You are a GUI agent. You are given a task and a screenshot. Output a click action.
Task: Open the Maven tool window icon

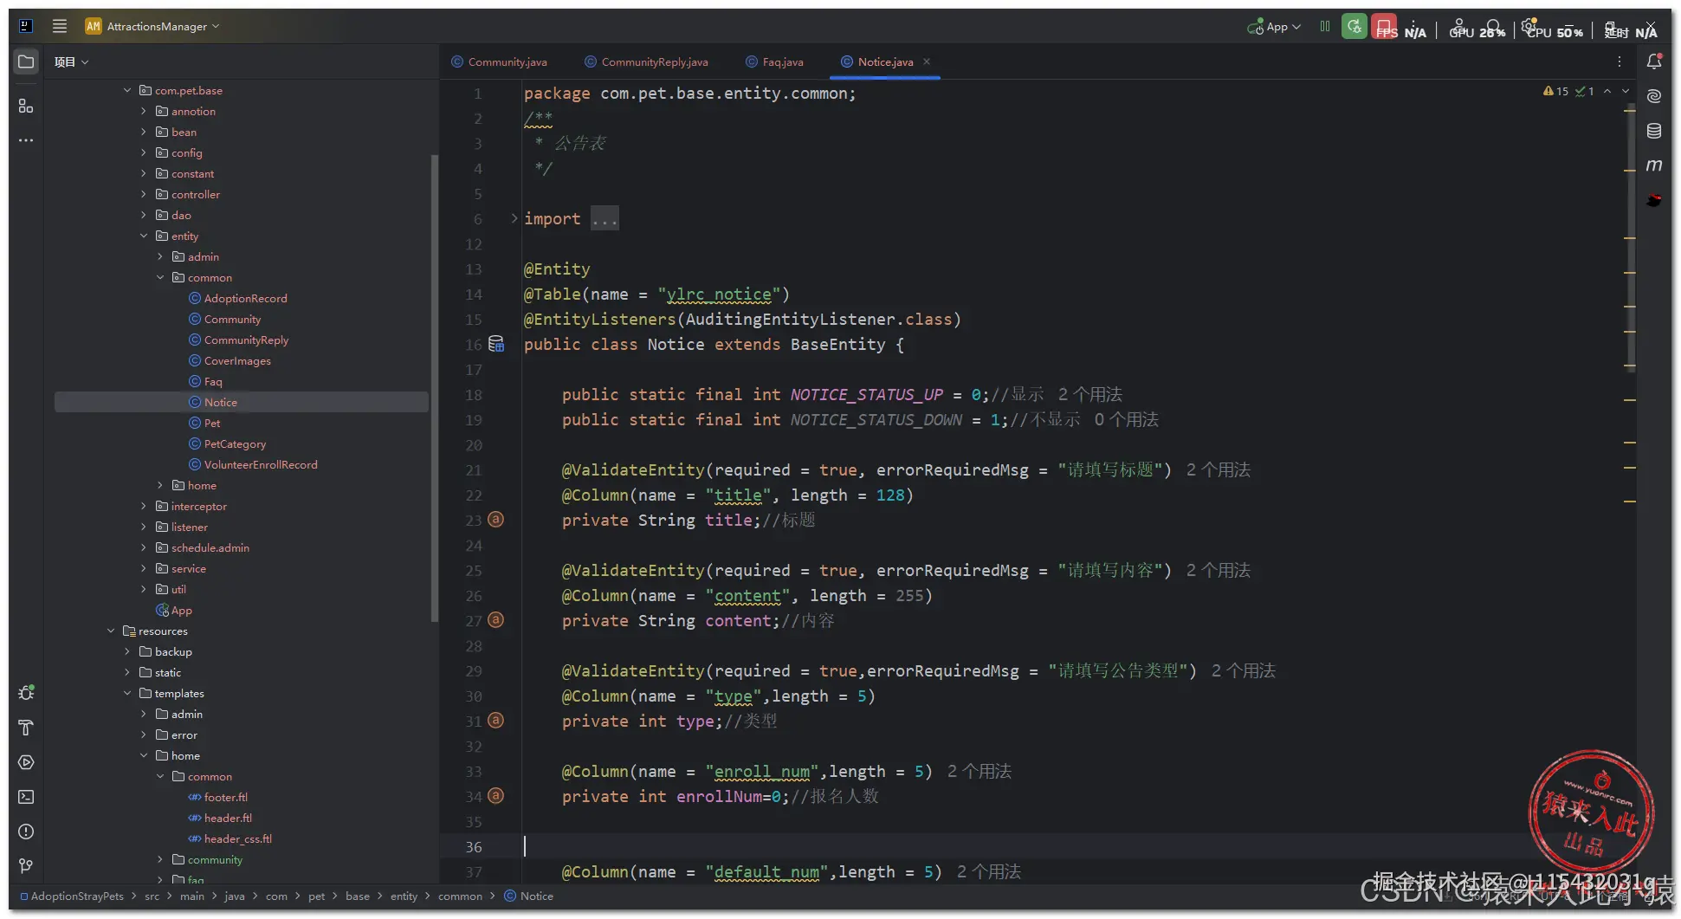point(1654,165)
